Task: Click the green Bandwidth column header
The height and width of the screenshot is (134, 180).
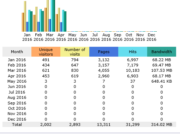Action: pos(162,52)
